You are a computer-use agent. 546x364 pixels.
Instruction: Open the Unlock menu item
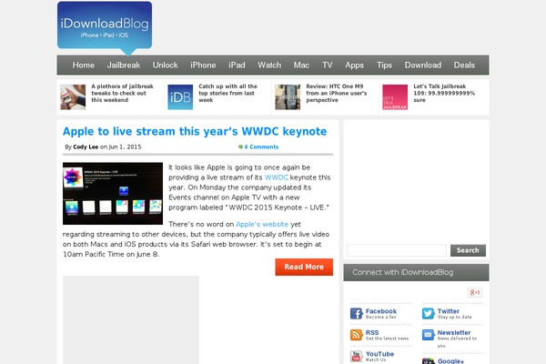(165, 66)
